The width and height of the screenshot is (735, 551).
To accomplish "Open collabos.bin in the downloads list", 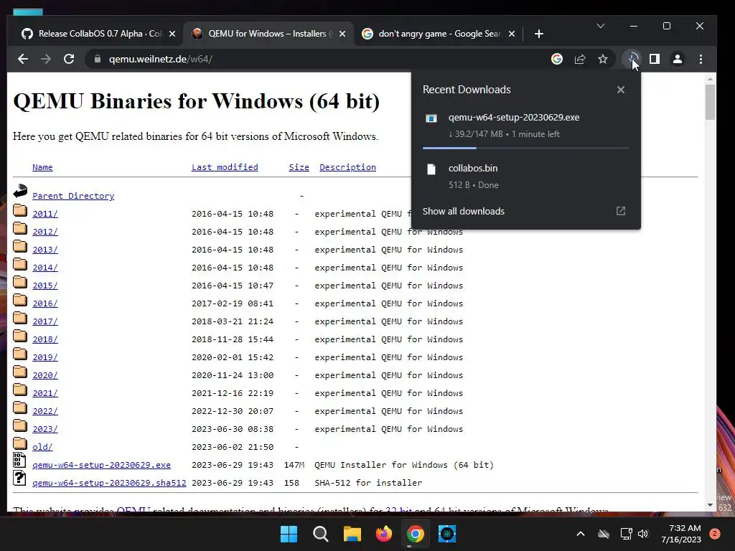I will coord(473,168).
